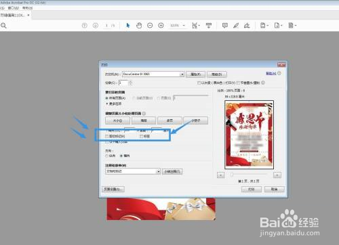The width and height of the screenshot is (339, 245).
Task: Click the 取消 cancel button
Action: [275, 189]
